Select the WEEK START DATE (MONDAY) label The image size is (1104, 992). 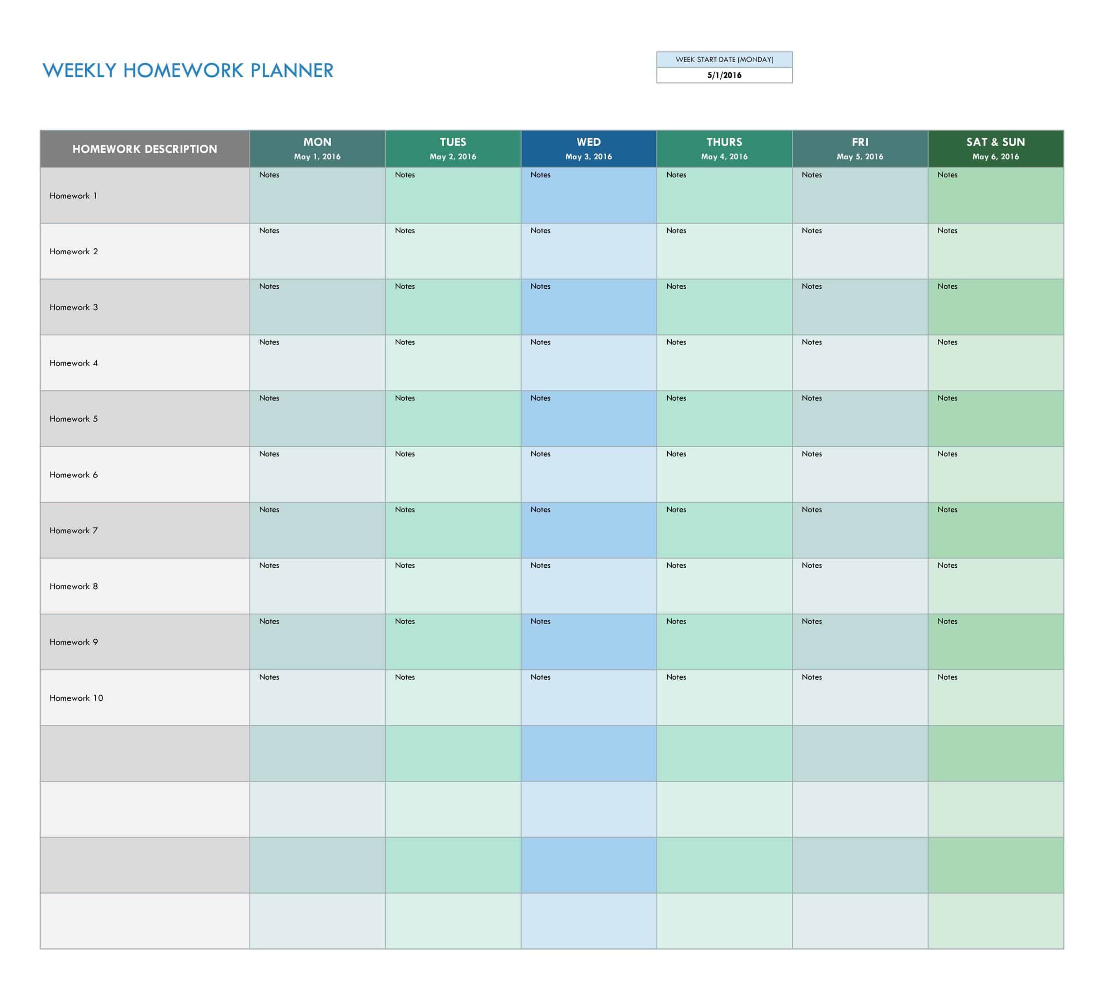pyautogui.click(x=724, y=60)
